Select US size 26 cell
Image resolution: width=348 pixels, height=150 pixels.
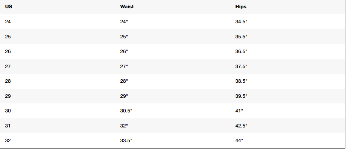pyautogui.click(x=8, y=52)
